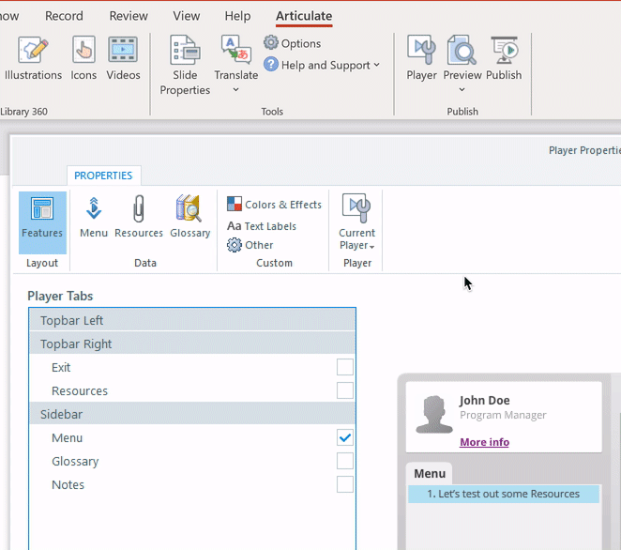Viewport: 621px width, 550px height.
Task: Open the Resources data settings
Action: pos(139,218)
